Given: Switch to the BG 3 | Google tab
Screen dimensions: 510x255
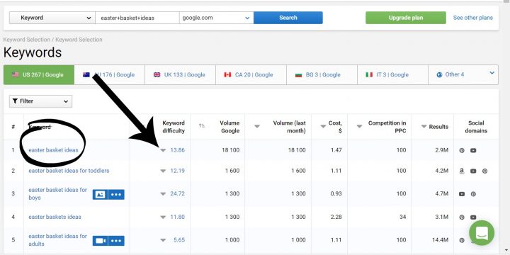Looking at the screenshot, I should (322, 75).
